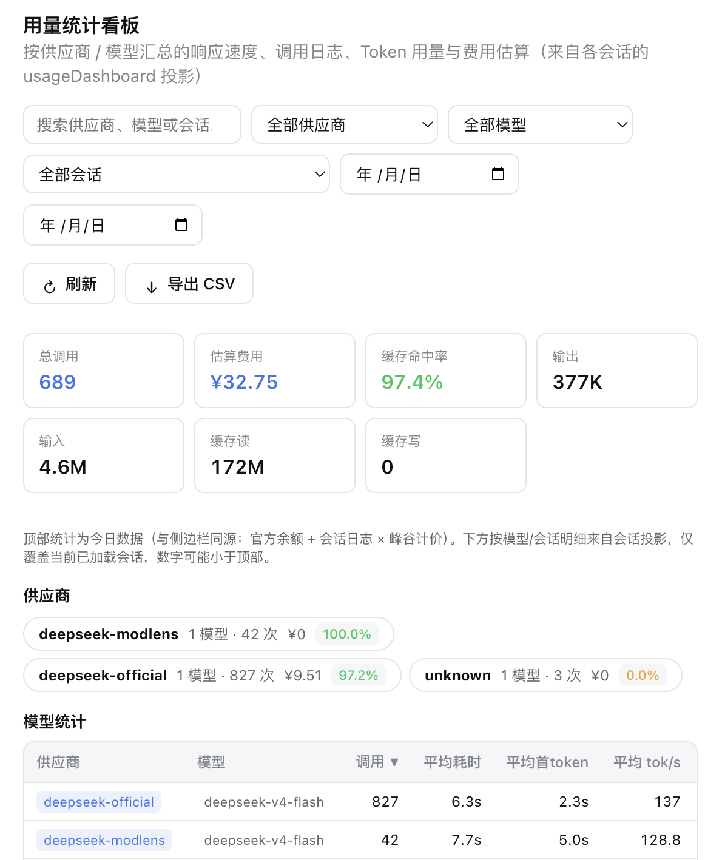This screenshot has height=860, width=722.
Task: Open calendar picker icon in second date field
Action: [x=181, y=224]
